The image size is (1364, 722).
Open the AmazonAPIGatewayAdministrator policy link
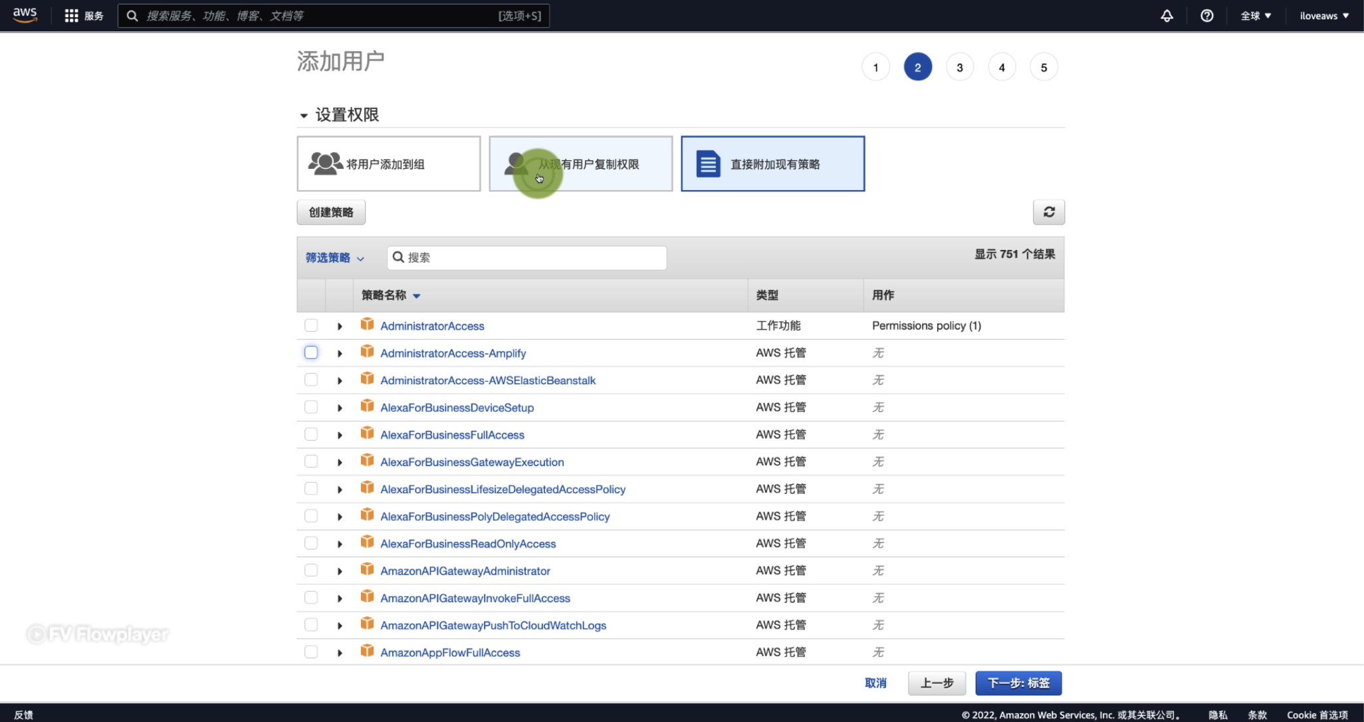coord(465,571)
